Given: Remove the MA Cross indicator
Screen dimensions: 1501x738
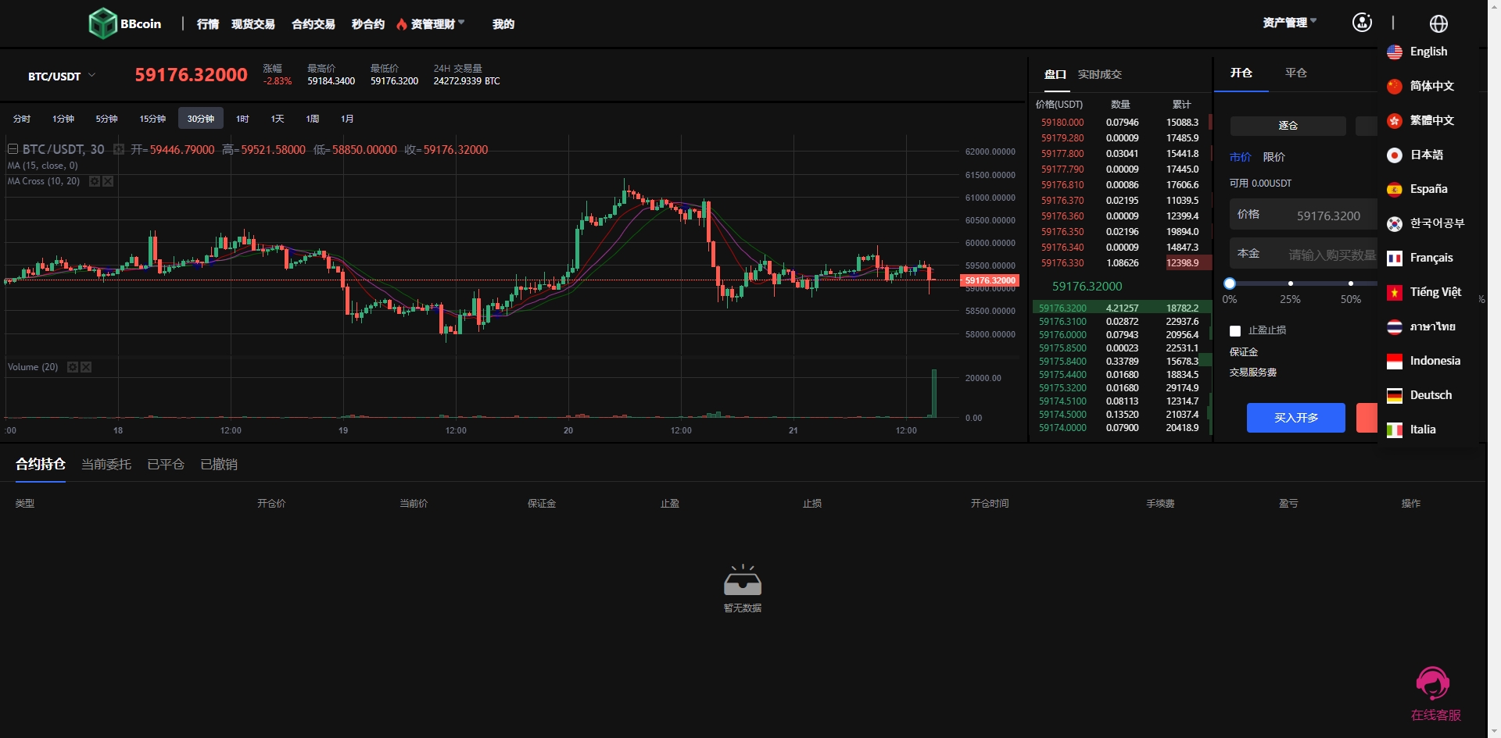Looking at the screenshot, I should click(108, 181).
